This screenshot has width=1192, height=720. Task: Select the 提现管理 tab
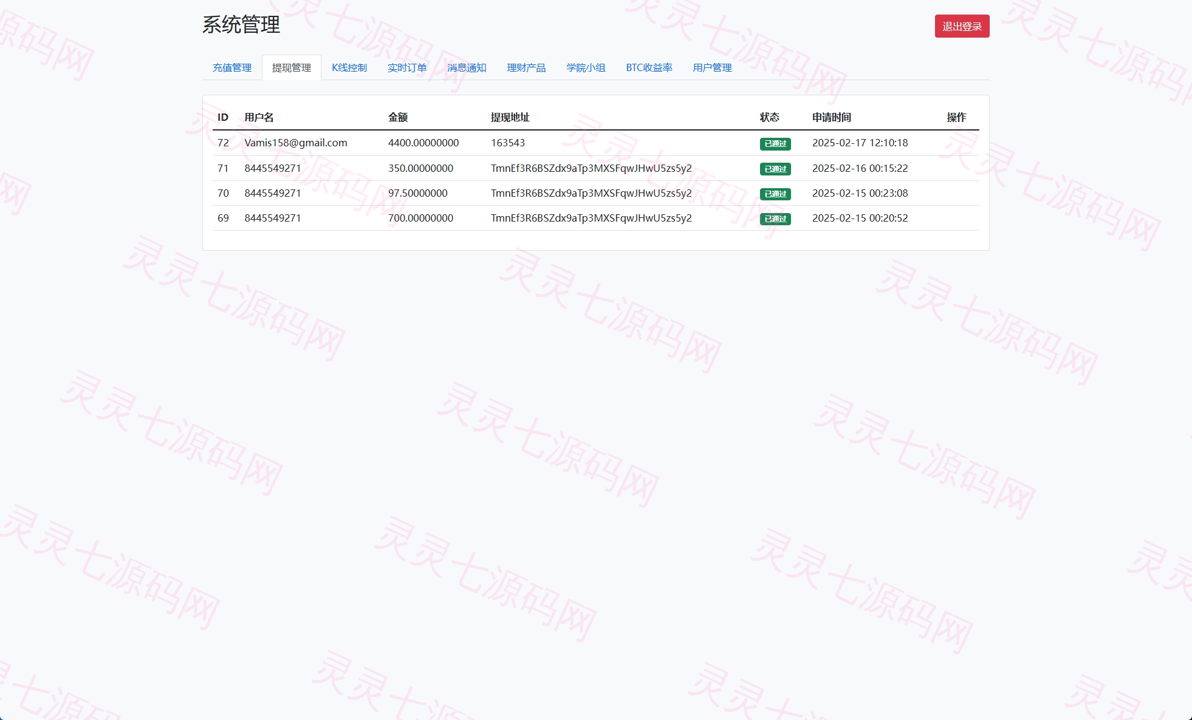tap(292, 67)
